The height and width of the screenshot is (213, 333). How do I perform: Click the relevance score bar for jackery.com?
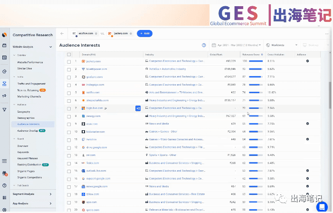[x=256, y=61]
